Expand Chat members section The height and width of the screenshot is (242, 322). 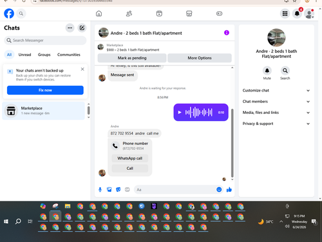[x=276, y=102]
